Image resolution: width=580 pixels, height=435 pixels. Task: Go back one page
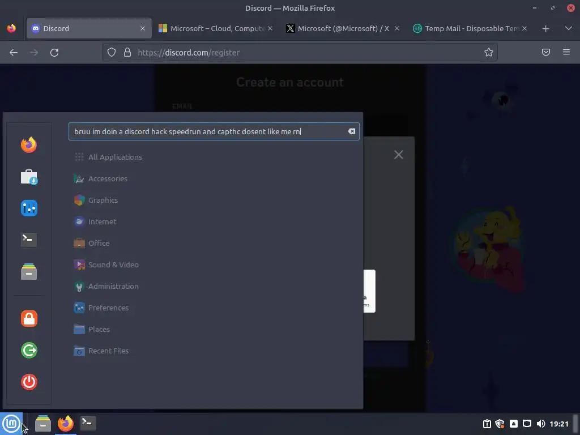pos(14,53)
